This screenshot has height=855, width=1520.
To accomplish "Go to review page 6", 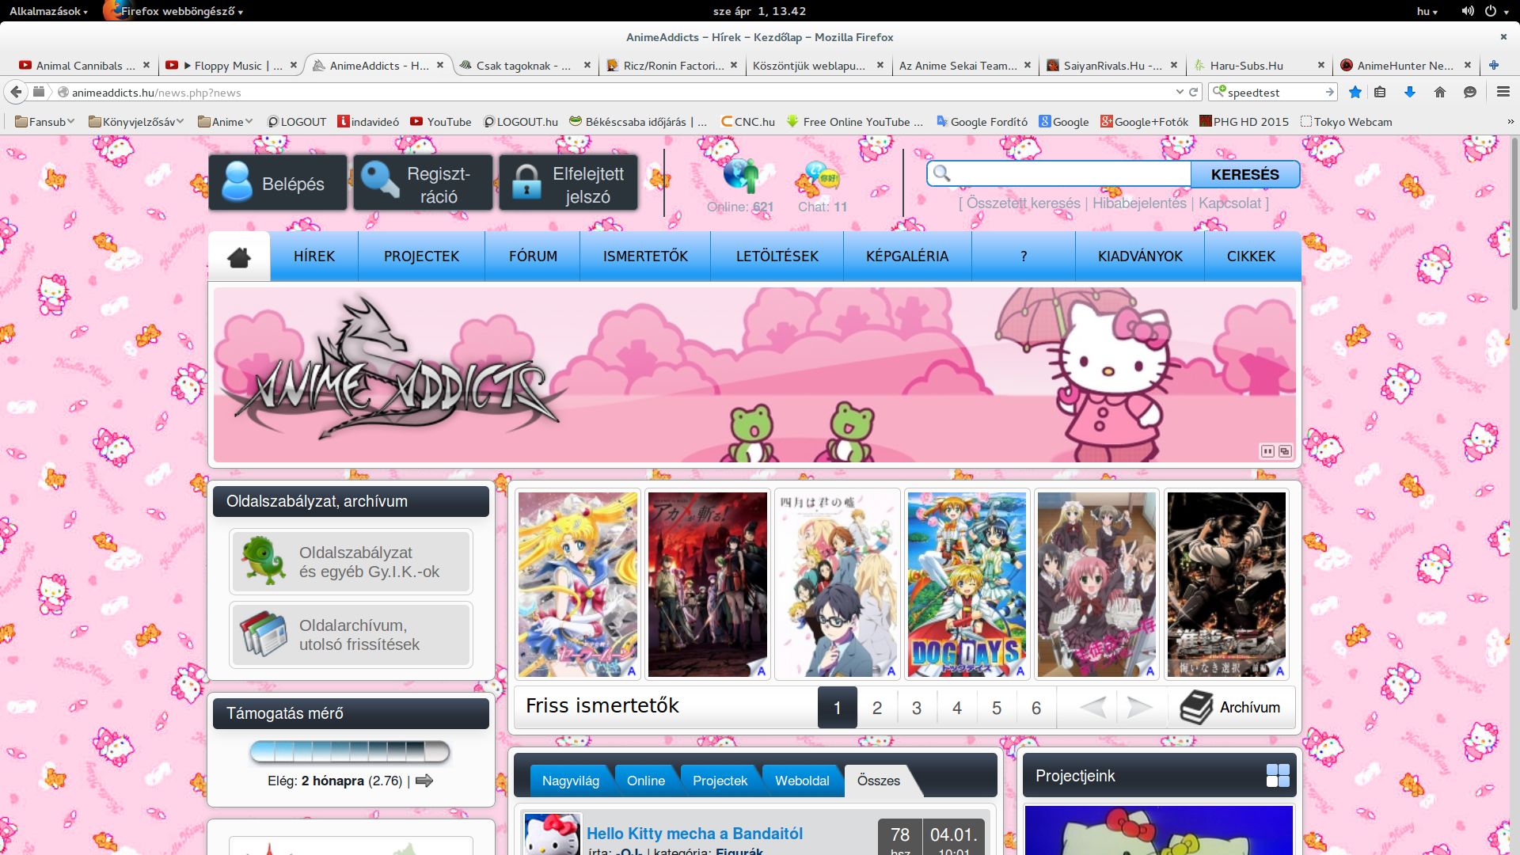I will point(1036,708).
